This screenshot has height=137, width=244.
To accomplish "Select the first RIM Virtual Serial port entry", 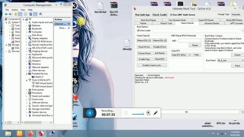I will click(x=44, y=83).
